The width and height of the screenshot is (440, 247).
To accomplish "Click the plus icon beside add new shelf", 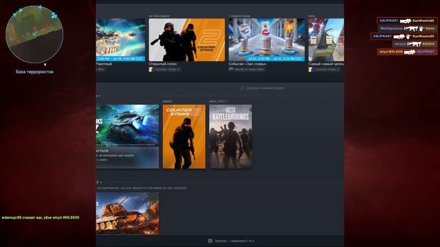I will pos(242,88).
